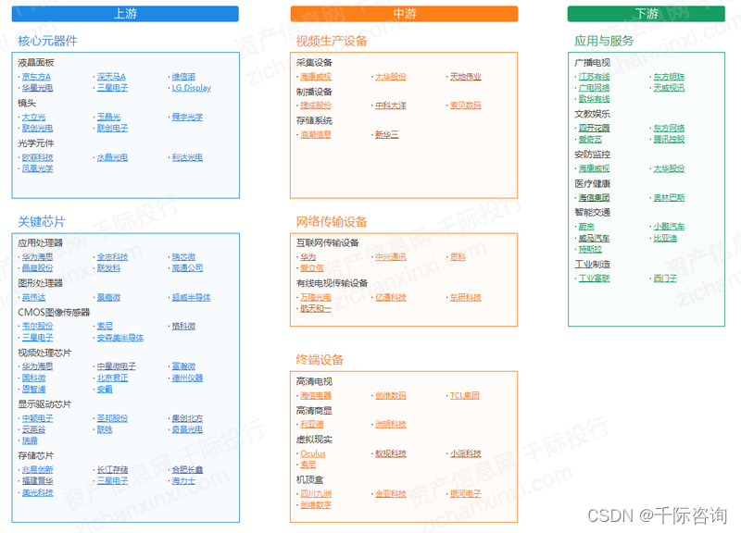The height and width of the screenshot is (533, 741).
Task: Open the 京东方A link
Action: click(36, 77)
